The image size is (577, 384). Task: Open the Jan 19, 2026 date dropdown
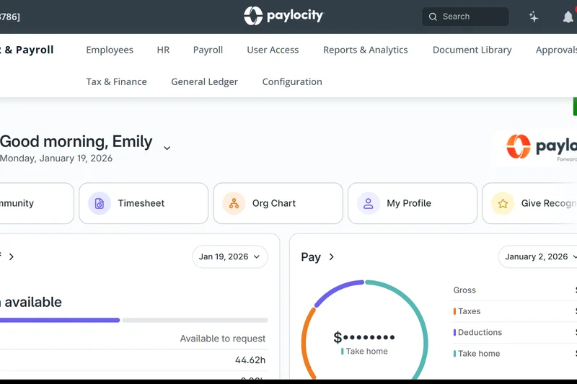coord(229,256)
